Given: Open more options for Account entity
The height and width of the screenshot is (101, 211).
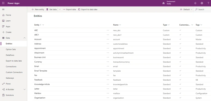Looking at the screenshot, I should point(108,39).
